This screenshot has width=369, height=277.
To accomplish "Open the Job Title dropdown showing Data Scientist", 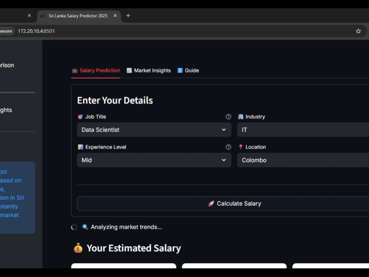I will point(154,130).
